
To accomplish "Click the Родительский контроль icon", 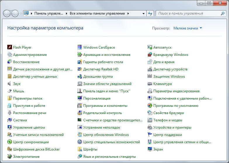I will (79, 113).
